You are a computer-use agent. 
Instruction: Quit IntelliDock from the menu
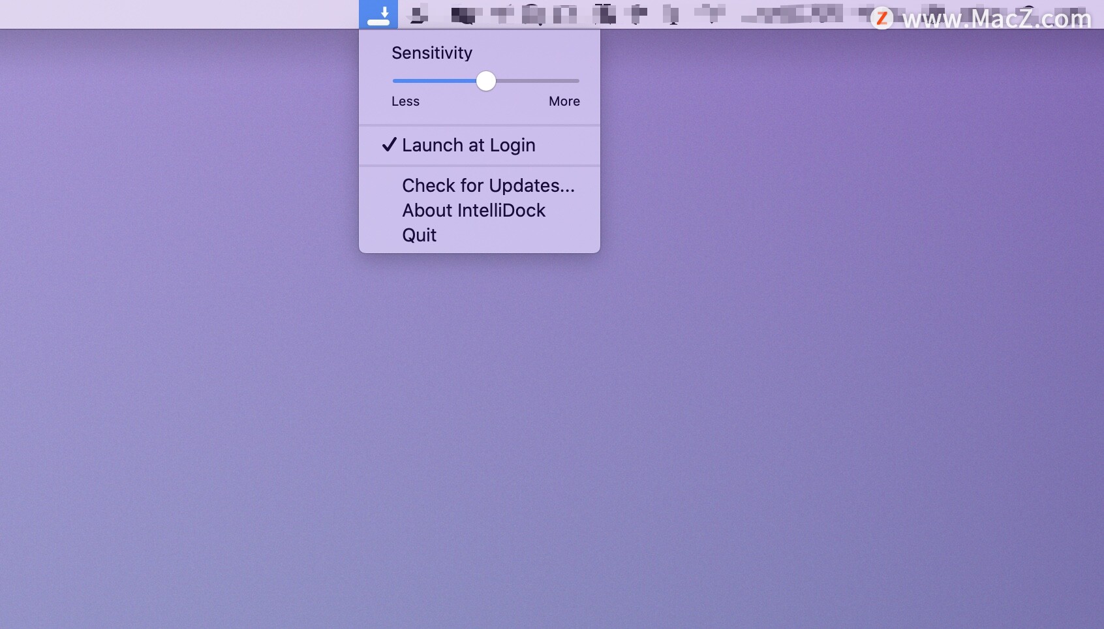coord(480,236)
